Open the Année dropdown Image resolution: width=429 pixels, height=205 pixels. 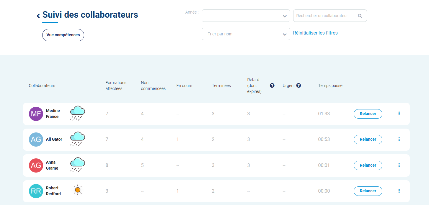click(x=246, y=16)
